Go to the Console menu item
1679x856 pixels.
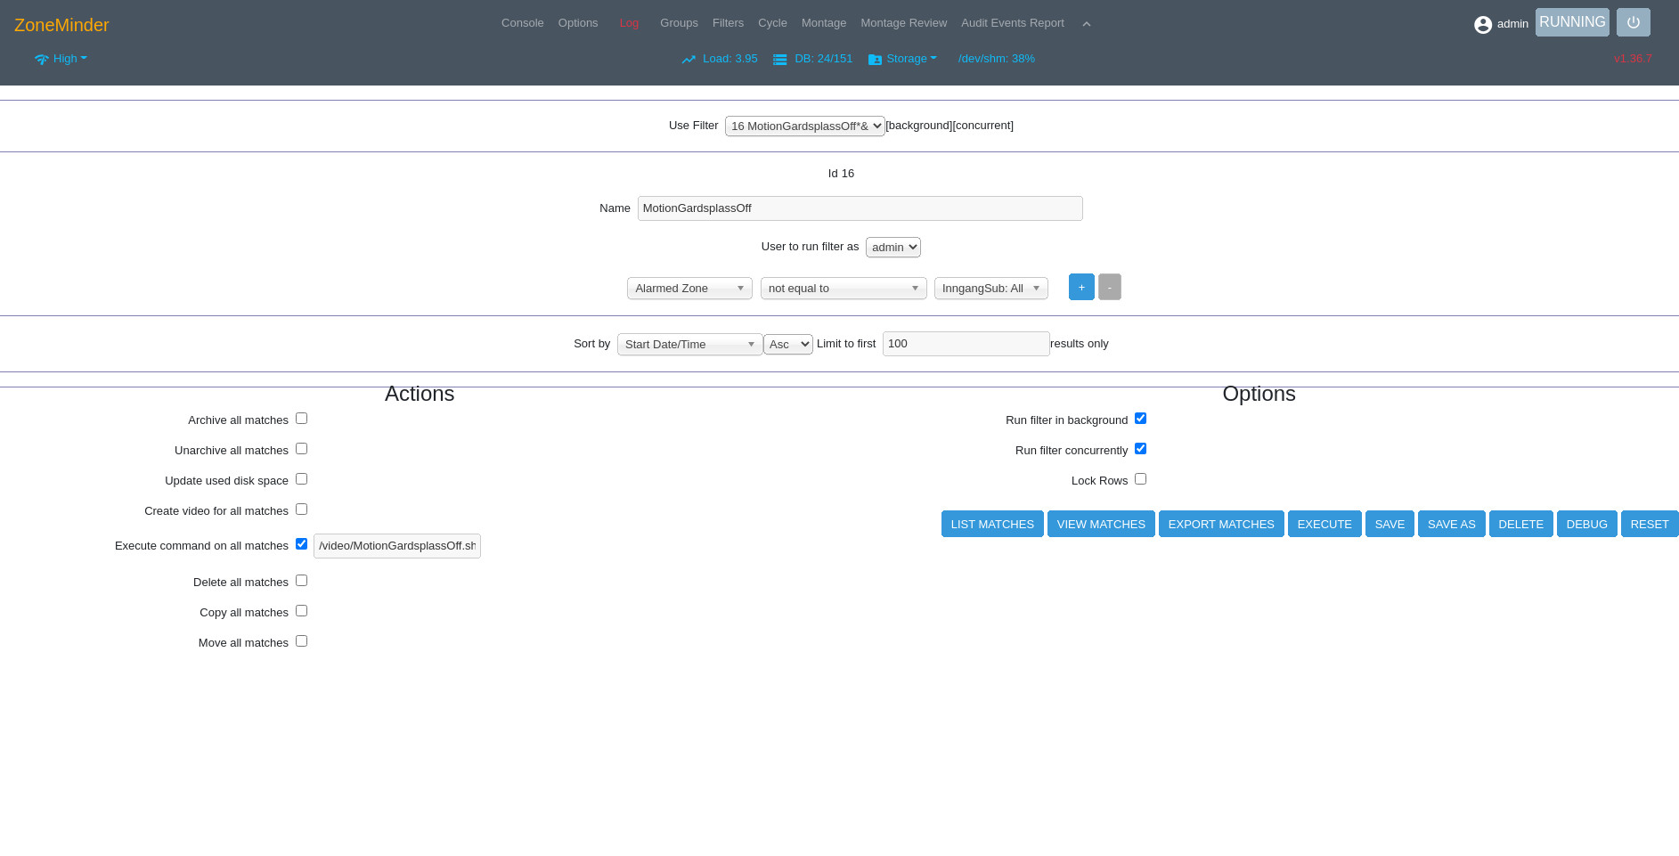pyautogui.click(x=522, y=23)
